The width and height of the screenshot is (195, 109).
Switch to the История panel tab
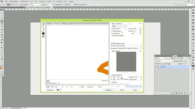point(180,56)
